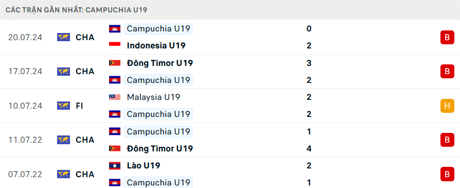Open Malaysia U19 team link

[x=153, y=97]
